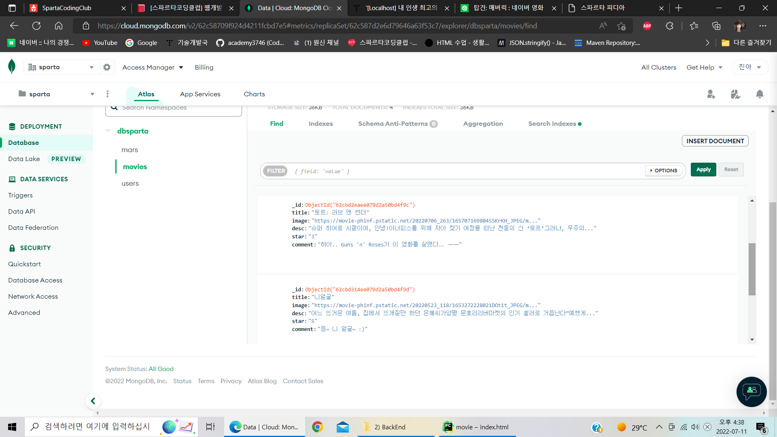The image size is (777, 437).
Task: Open organization settings gear icon
Action: click(107, 67)
